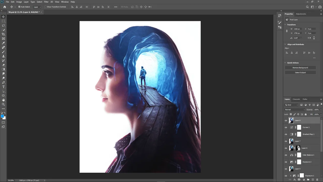Toggle the link width and height icon
The image size is (323, 182).
point(287,31)
